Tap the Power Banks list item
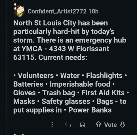 point(90,110)
